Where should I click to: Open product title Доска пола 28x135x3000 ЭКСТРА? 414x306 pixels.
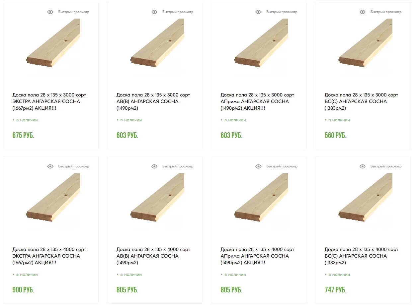click(x=49, y=101)
